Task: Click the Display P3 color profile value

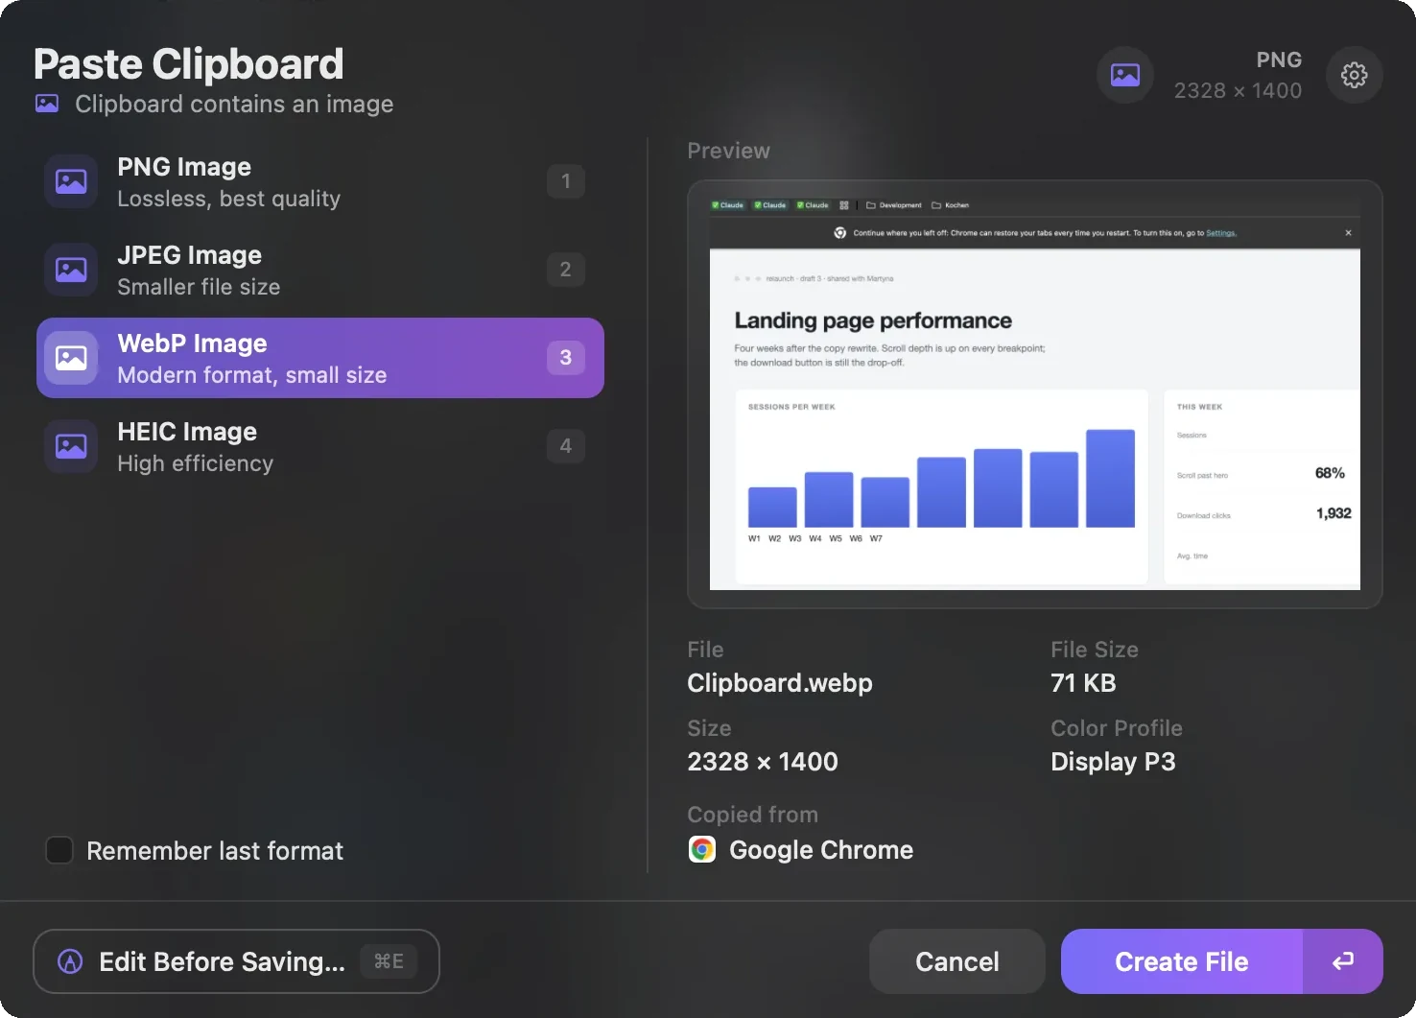Action: pyautogui.click(x=1113, y=762)
